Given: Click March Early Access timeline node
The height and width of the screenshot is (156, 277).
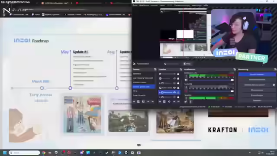Looking at the screenshot, I should (42, 88).
